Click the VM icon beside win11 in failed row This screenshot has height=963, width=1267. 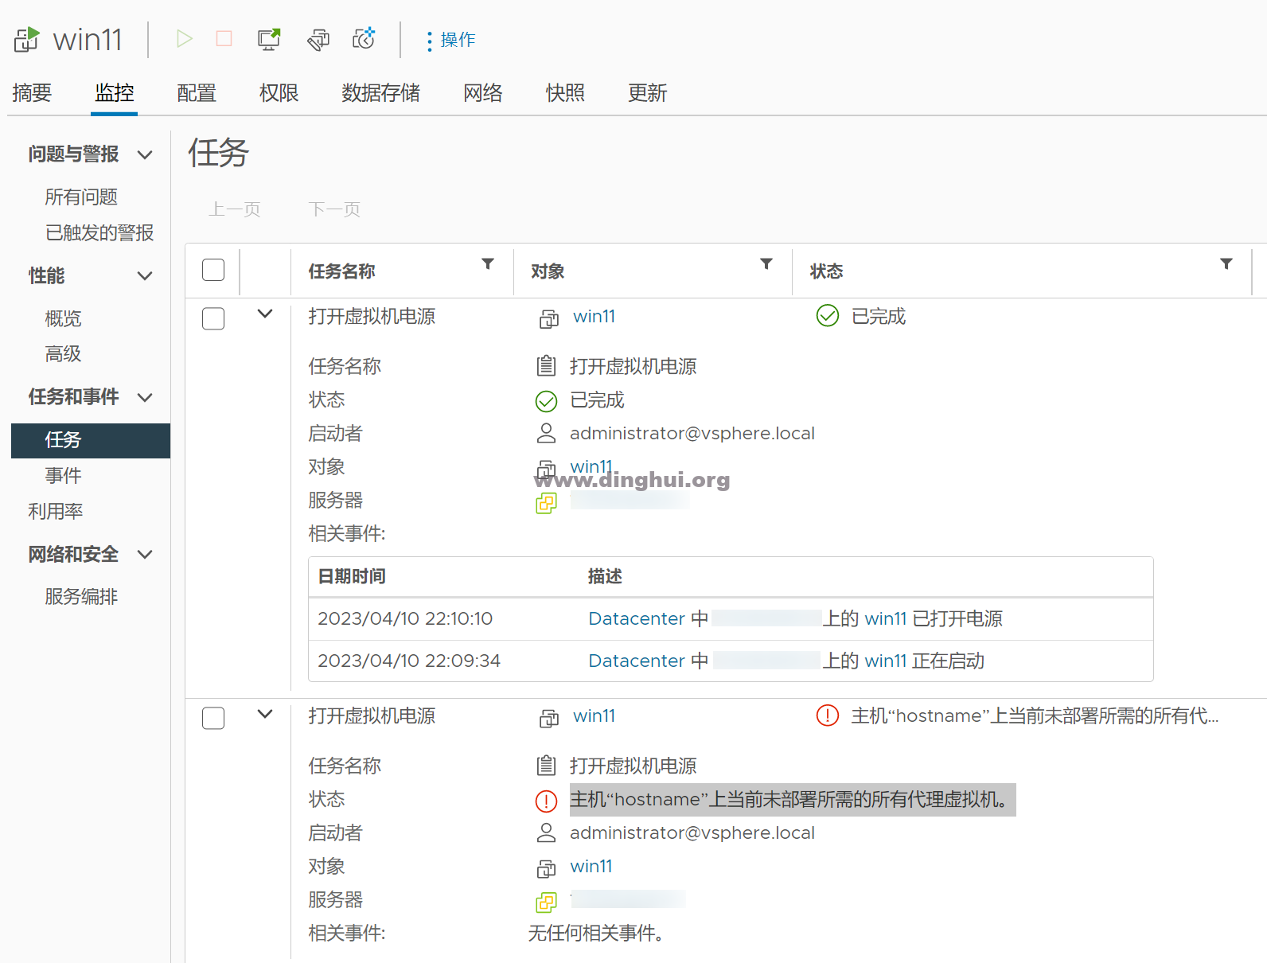pyautogui.click(x=549, y=719)
